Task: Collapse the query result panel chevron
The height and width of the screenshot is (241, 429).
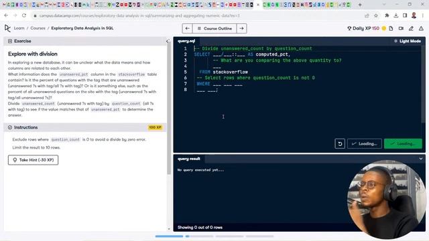Action: click(x=421, y=159)
